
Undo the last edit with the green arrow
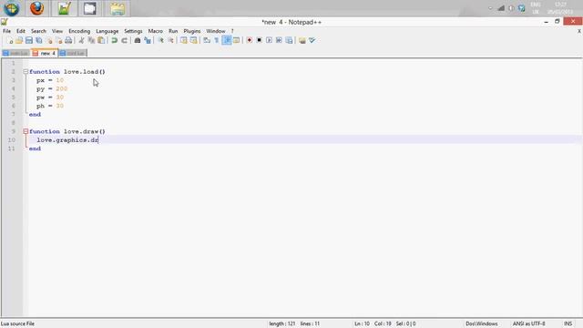[x=114, y=40]
